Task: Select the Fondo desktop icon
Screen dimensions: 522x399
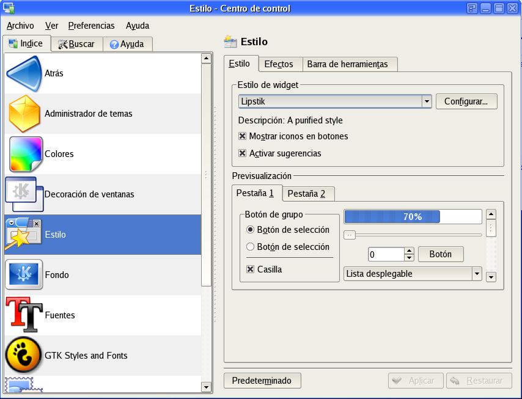Action: click(x=24, y=274)
